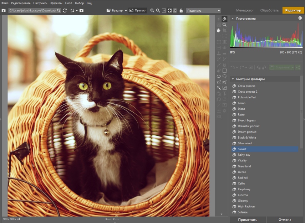Select the Magnetic lasso tool
The width and height of the screenshot is (305, 223).
pyautogui.click(x=224, y=82)
